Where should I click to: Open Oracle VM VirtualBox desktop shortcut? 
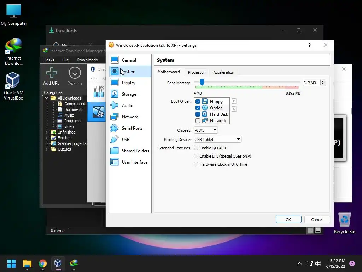coord(13,86)
